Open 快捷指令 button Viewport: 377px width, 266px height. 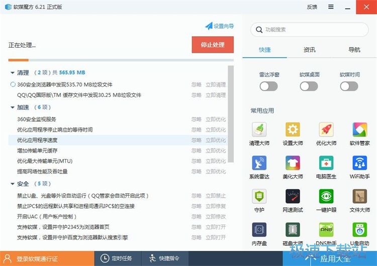tap(164, 258)
